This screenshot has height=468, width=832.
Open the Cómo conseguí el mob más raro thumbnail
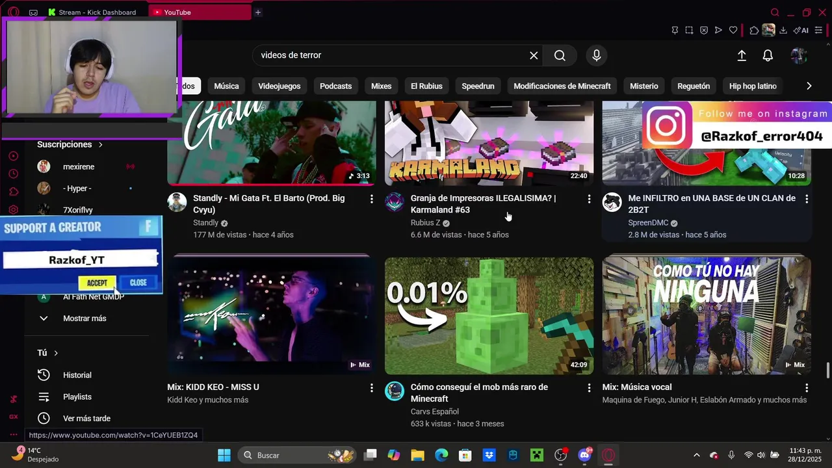pos(489,316)
